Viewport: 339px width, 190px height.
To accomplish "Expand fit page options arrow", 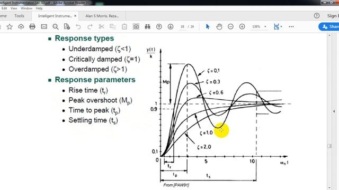I will (281, 27).
